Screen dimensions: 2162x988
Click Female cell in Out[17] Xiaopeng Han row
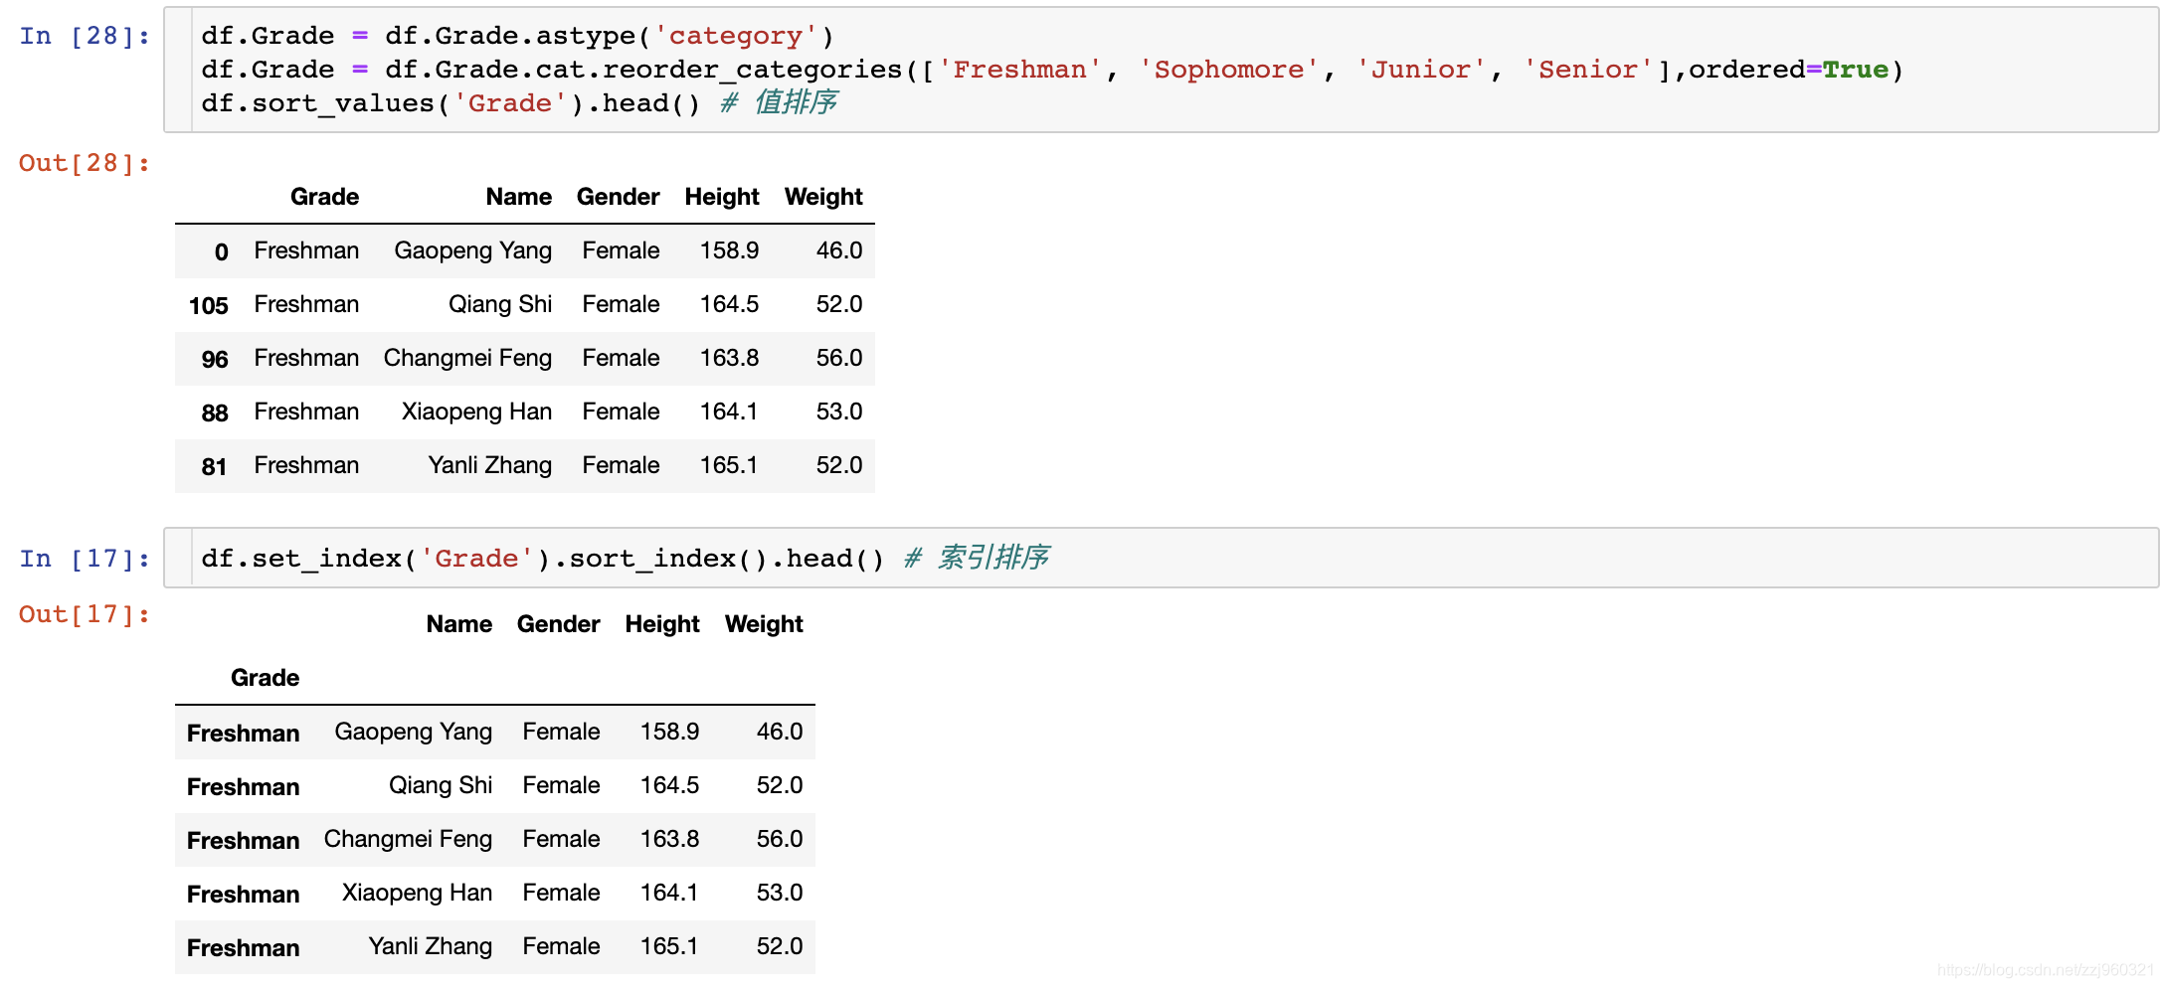click(x=561, y=893)
